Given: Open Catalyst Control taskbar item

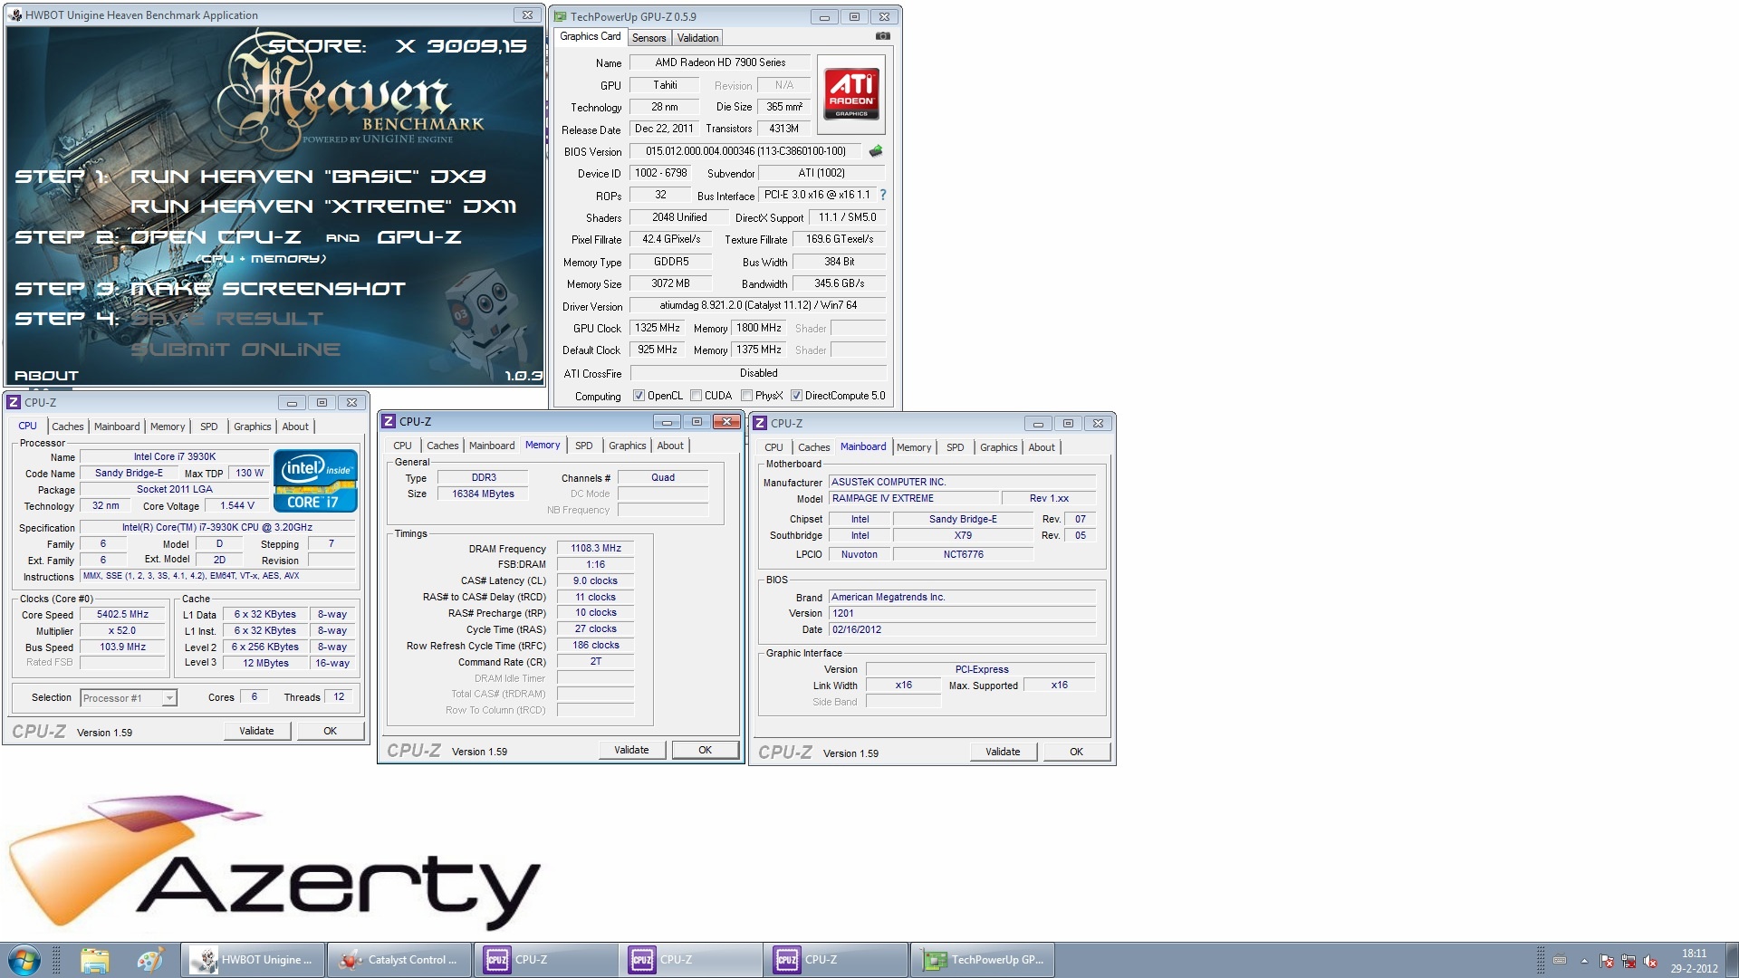Looking at the screenshot, I should click(x=398, y=960).
